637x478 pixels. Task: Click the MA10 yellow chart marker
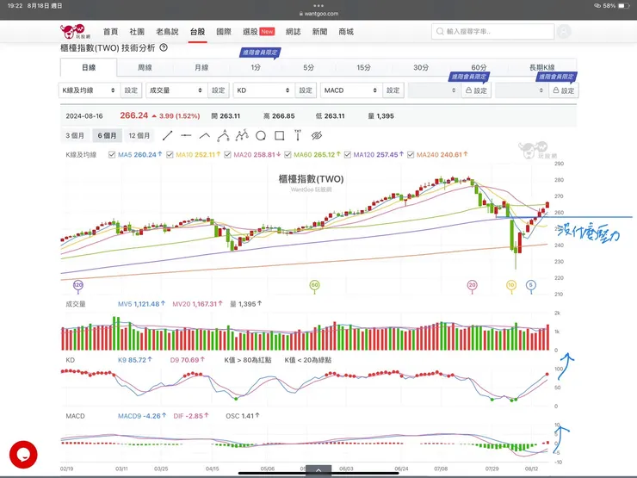511,286
